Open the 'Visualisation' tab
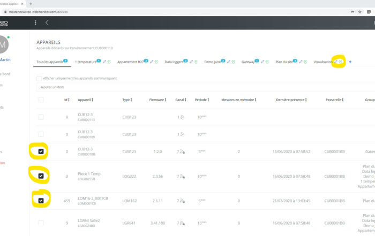The image size is (375, 236). (323, 62)
